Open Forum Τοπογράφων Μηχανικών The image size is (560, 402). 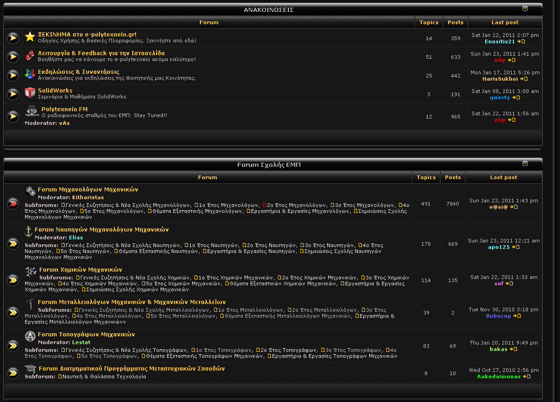(x=86, y=334)
